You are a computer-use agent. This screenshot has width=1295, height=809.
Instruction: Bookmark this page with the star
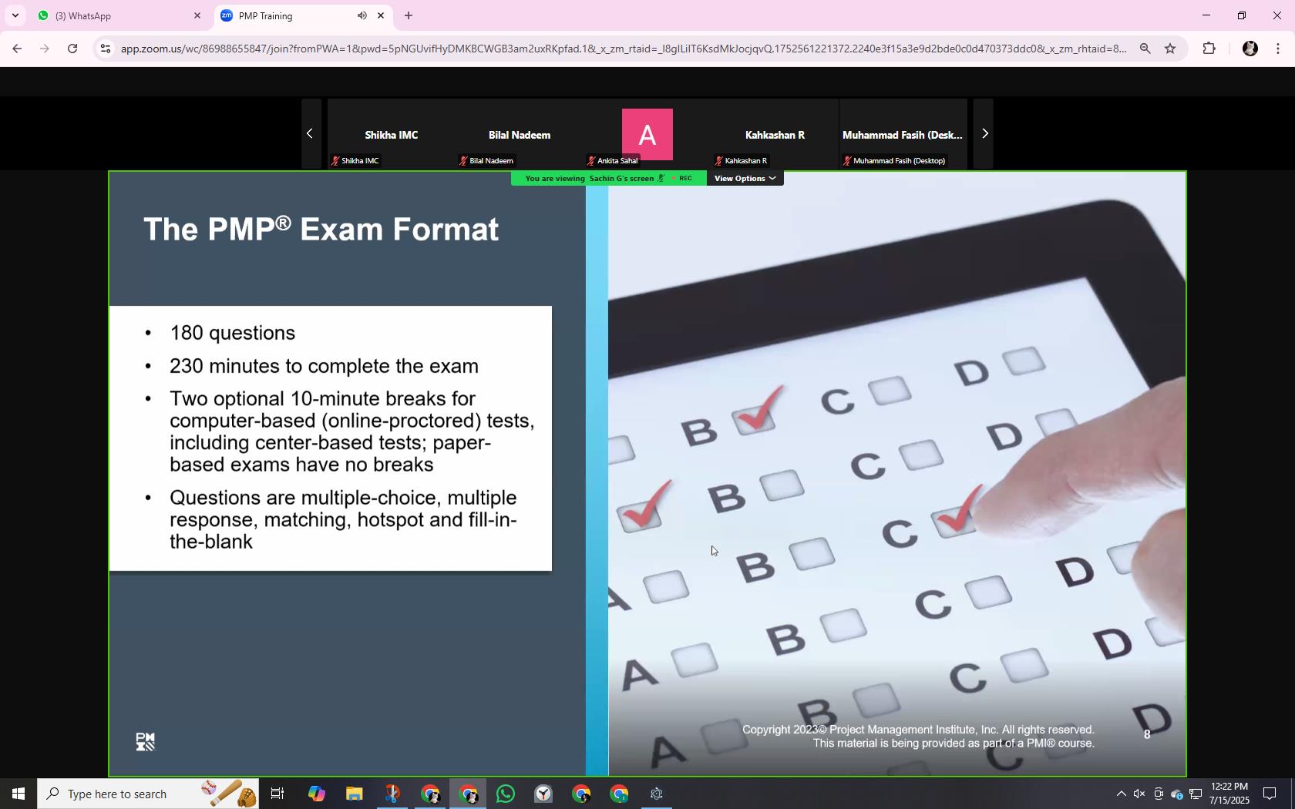point(1170,49)
